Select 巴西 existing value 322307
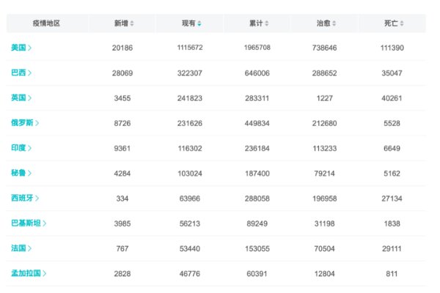 pyautogui.click(x=190, y=73)
